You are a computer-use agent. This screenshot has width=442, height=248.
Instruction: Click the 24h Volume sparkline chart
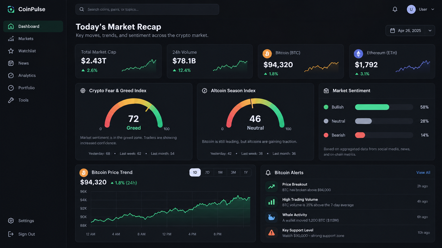(x=230, y=66)
